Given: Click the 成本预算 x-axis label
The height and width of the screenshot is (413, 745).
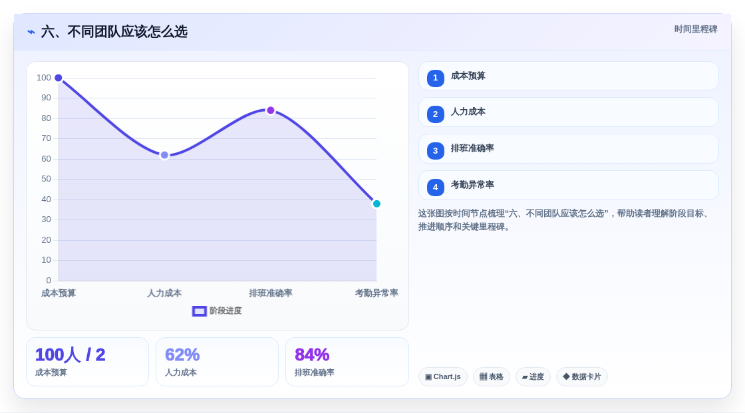Looking at the screenshot, I should tap(59, 293).
